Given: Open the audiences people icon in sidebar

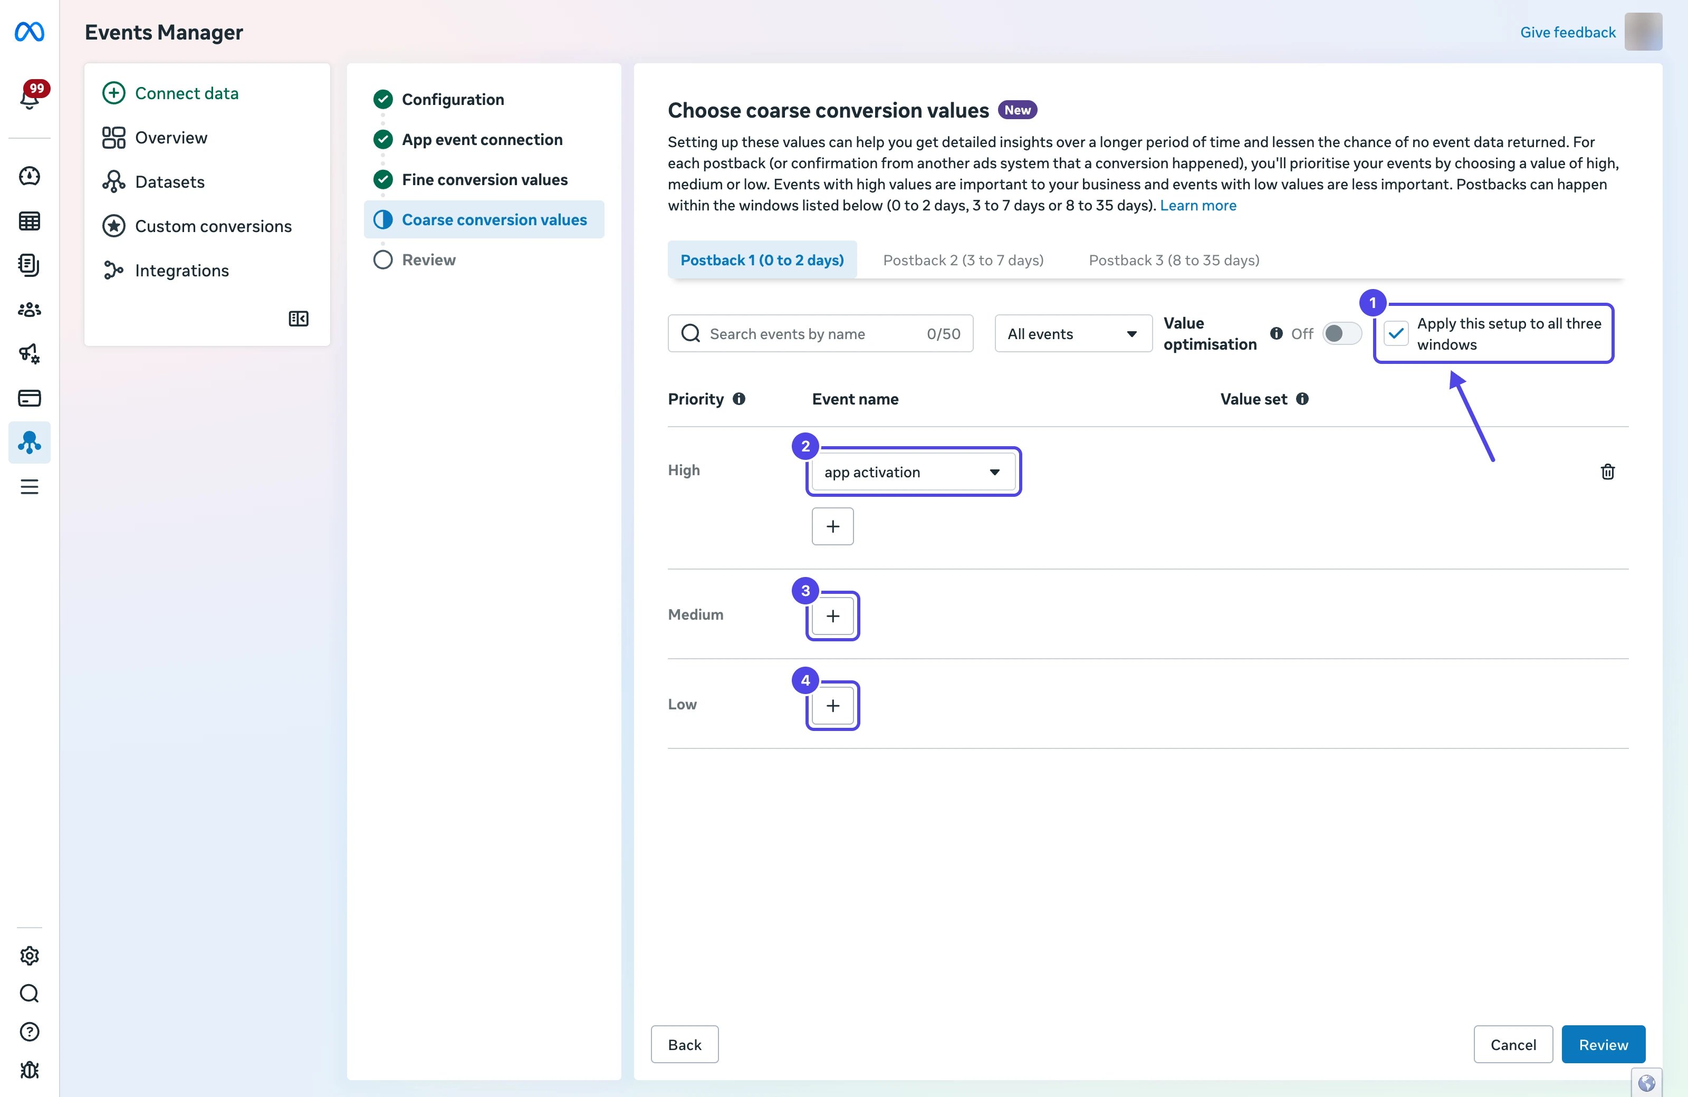Looking at the screenshot, I should [x=29, y=310].
